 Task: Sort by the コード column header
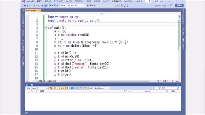pyautogui.click(x=35, y=91)
